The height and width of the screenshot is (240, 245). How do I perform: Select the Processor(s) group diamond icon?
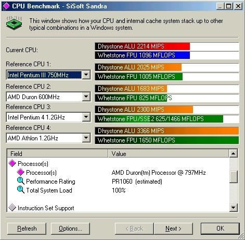pos(12,163)
